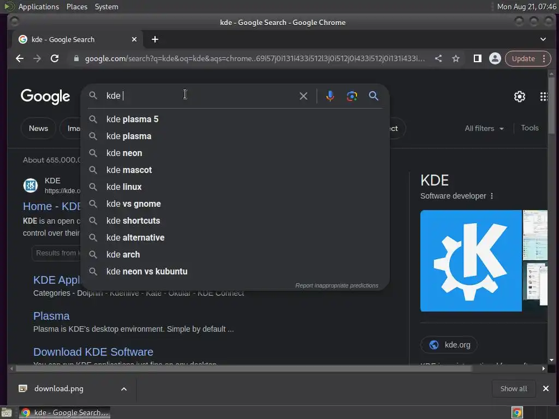
Task: Choose suggestion kde neon
Action: 235,153
